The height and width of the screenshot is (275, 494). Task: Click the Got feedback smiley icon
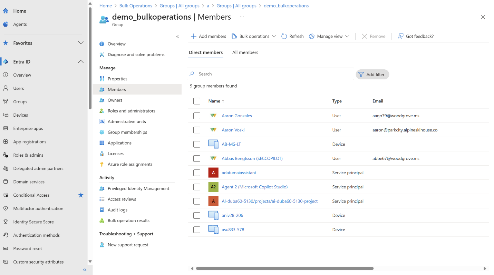[400, 36]
